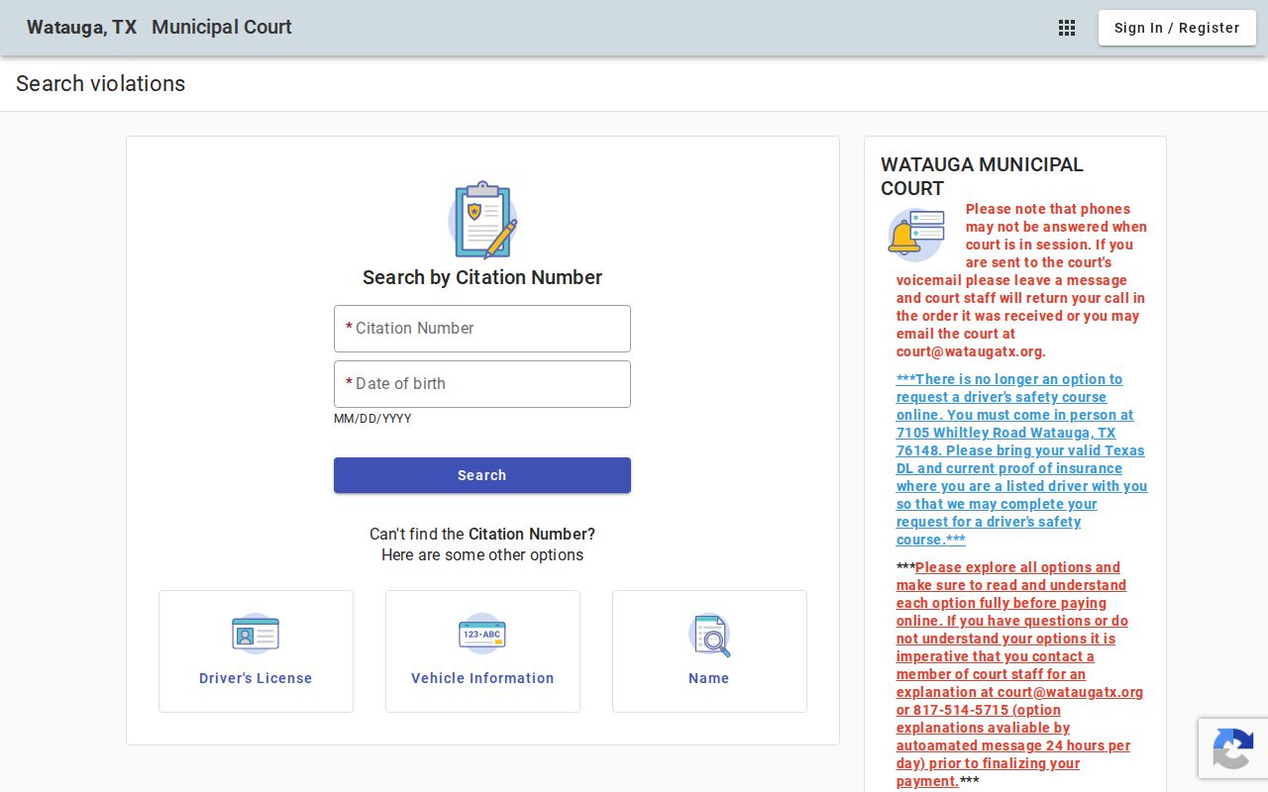Viewport: 1268px width, 792px height.
Task: Click the blue Search button
Action: point(482,475)
